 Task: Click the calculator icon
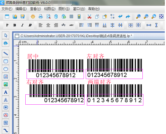pos(79,17)
